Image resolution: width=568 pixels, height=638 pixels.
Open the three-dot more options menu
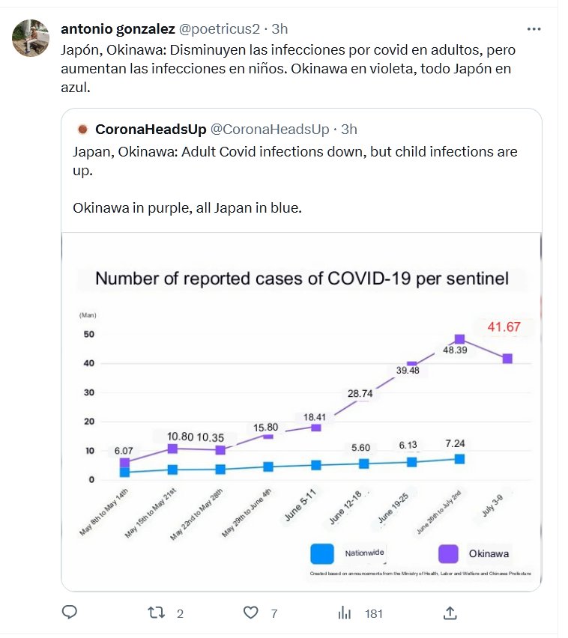click(x=534, y=29)
